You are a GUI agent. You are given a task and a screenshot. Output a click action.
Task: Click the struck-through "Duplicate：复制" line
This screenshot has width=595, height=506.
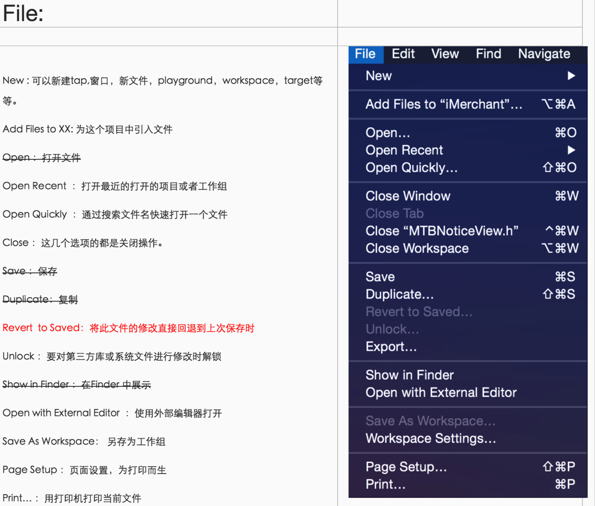40,299
